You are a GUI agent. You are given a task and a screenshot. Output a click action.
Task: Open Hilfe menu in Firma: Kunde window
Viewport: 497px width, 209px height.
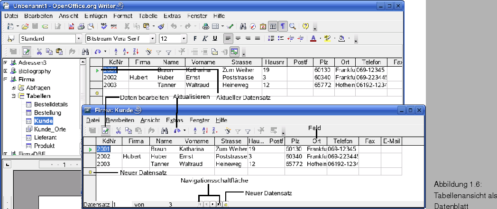click(x=221, y=120)
